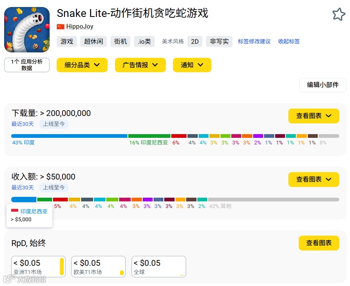The height and width of the screenshot is (286, 350).
Task: Click the blue India 43% downloads bar
Action: [x=69, y=136]
